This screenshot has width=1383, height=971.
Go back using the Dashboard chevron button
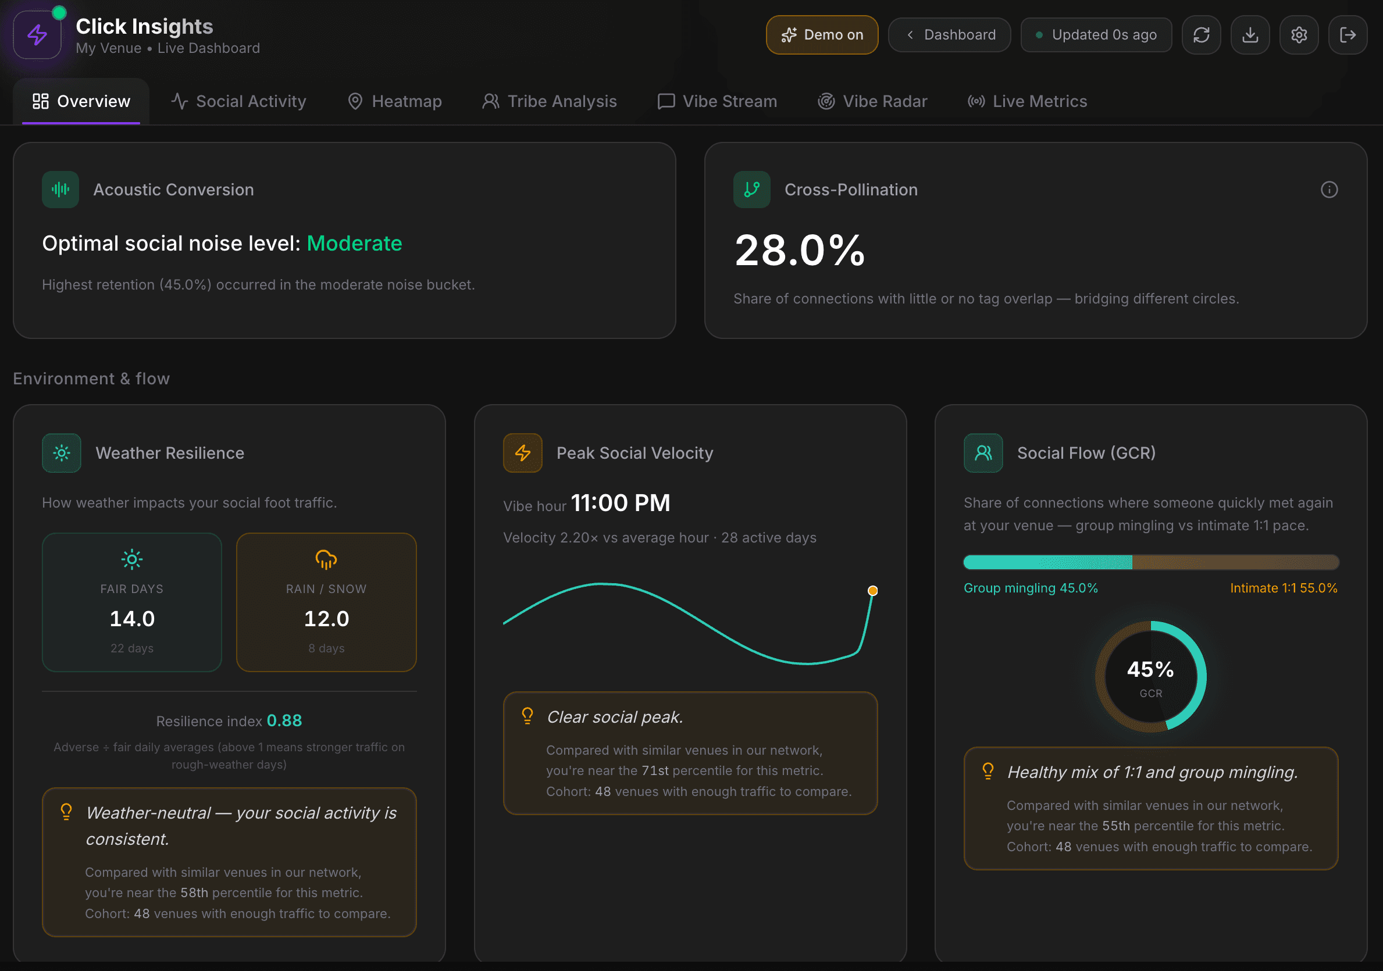949,35
